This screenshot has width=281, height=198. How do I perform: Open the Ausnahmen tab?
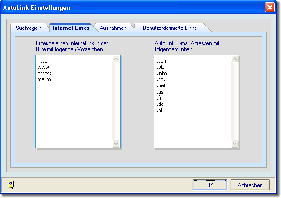pyautogui.click(x=113, y=28)
